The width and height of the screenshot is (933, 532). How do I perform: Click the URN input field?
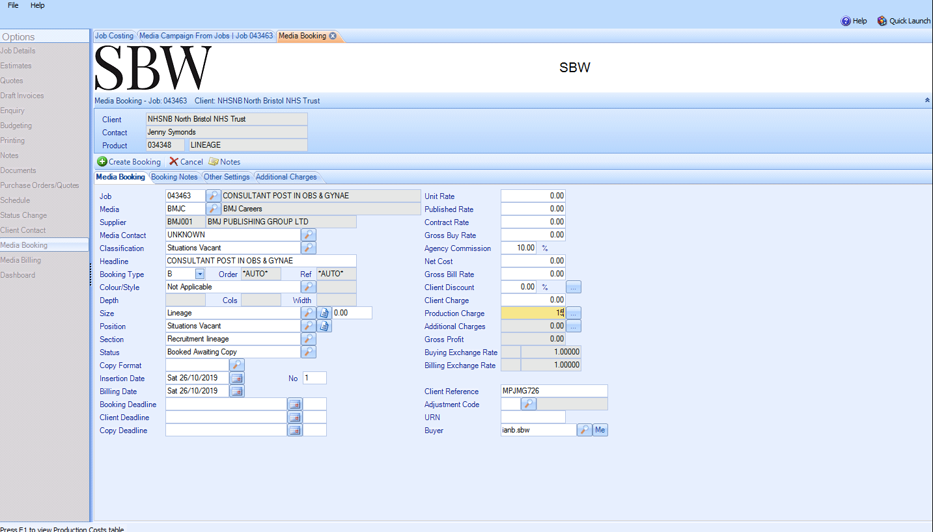tap(533, 417)
